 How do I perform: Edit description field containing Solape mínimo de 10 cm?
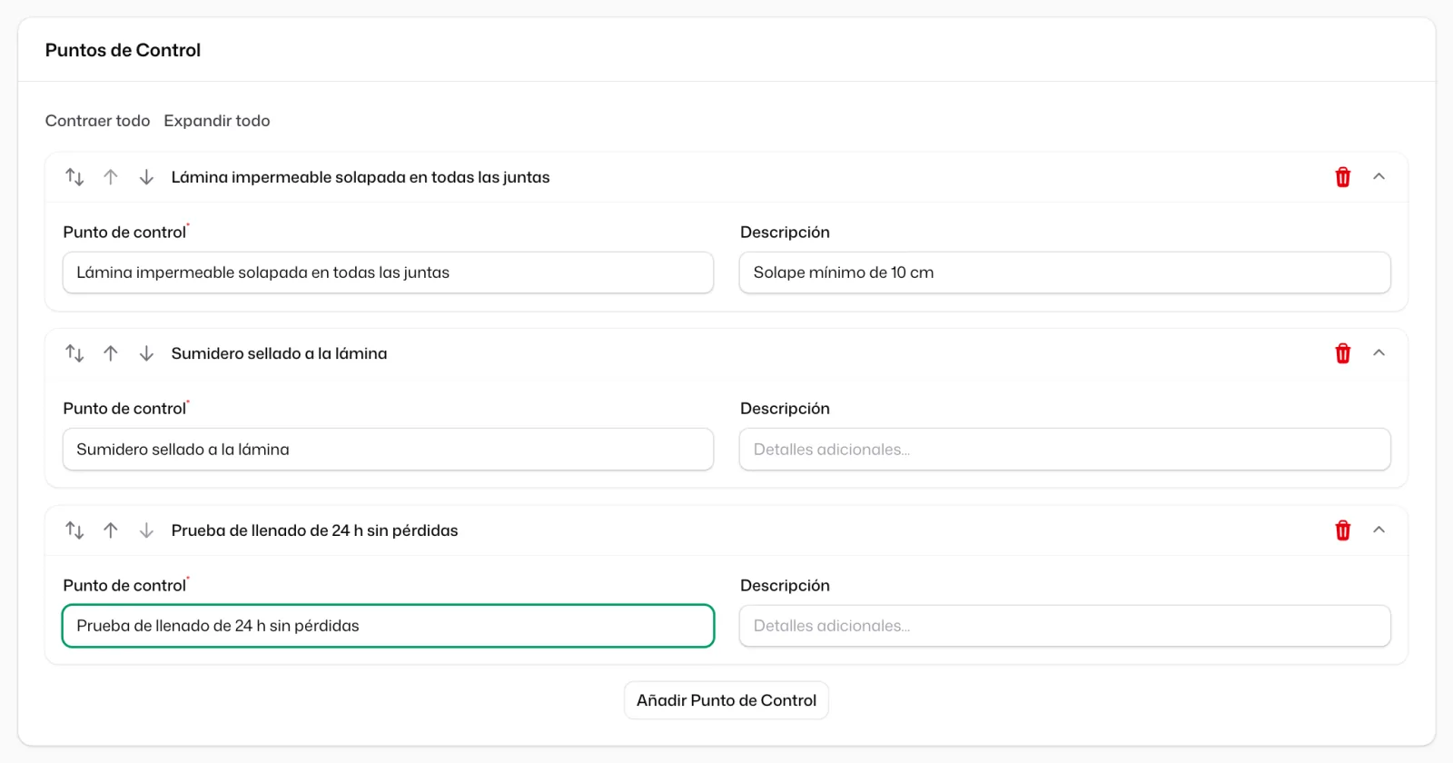point(1065,272)
